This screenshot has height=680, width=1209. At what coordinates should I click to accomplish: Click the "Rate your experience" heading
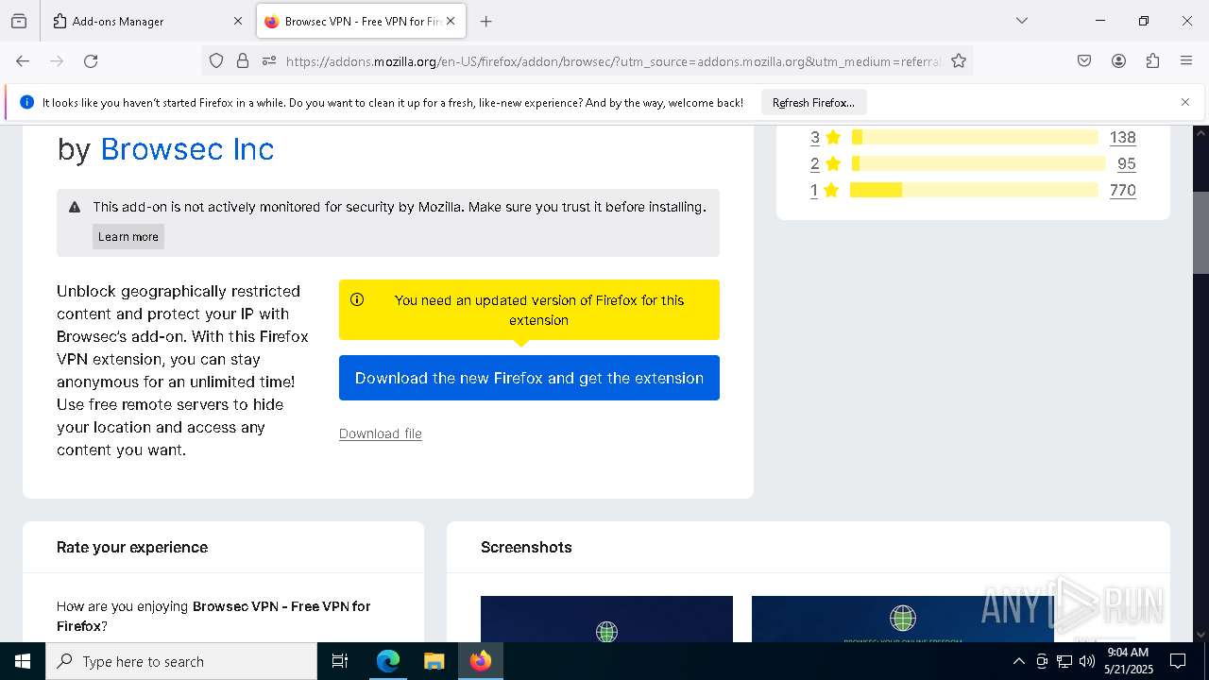pyautogui.click(x=132, y=547)
